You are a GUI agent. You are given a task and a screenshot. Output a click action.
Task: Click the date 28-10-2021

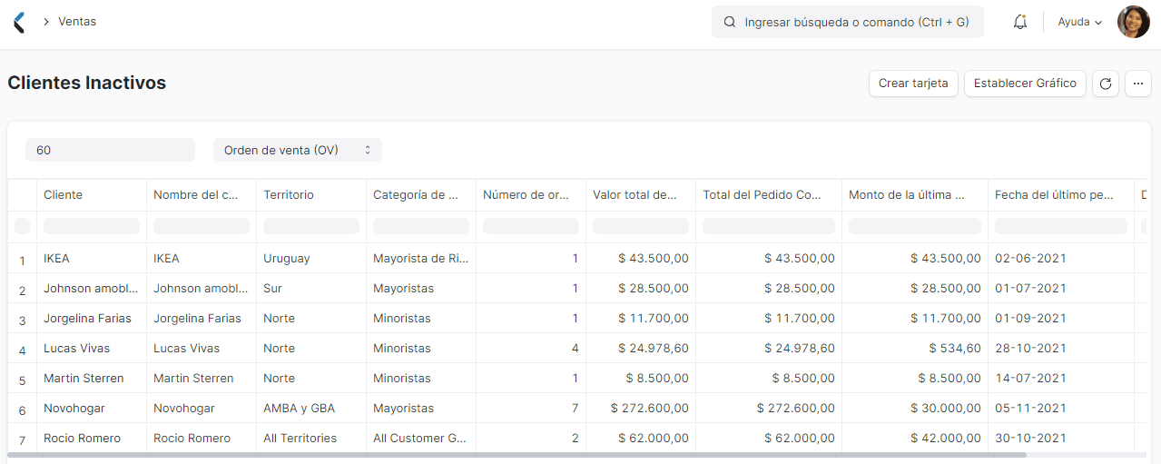[x=1060, y=348]
